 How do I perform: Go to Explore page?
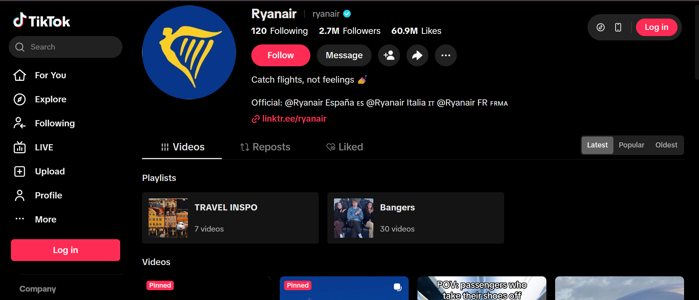[51, 99]
